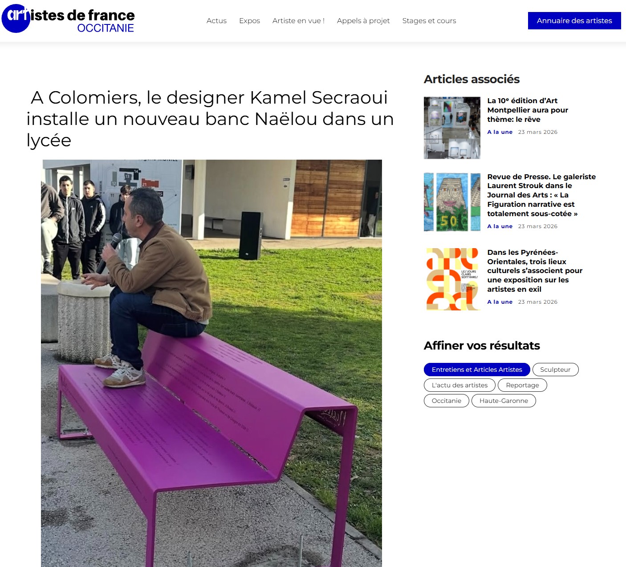Filter by the Reportage tag

pyautogui.click(x=522, y=385)
